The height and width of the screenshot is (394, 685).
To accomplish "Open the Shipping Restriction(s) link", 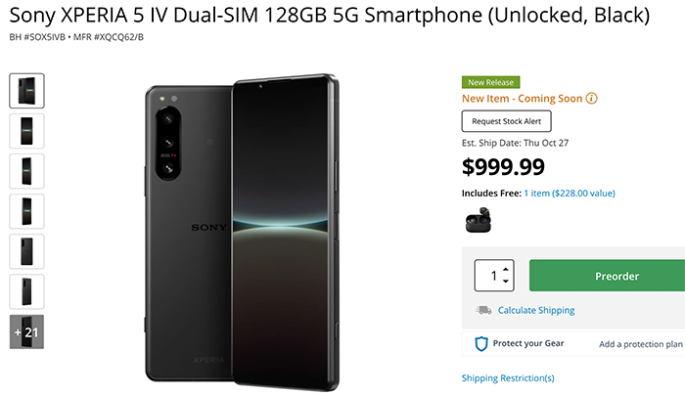I will (x=508, y=378).
